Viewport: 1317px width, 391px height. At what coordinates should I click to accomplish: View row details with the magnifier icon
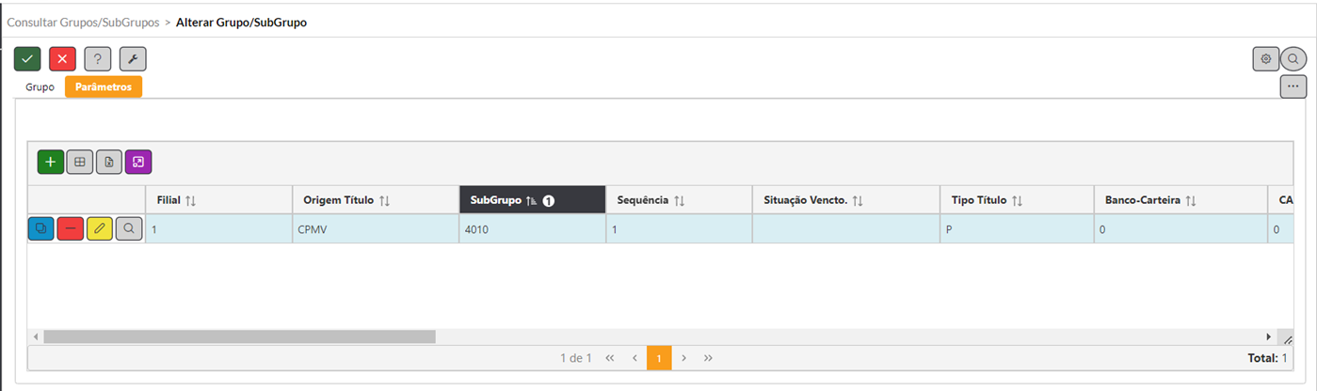pyautogui.click(x=129, y=228)
